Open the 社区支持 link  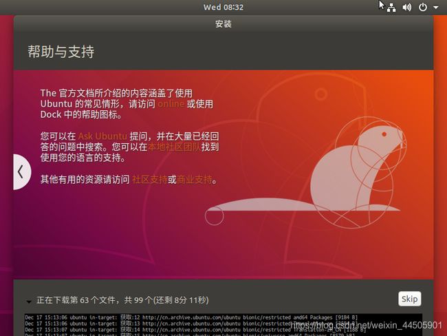coord(150,180)
